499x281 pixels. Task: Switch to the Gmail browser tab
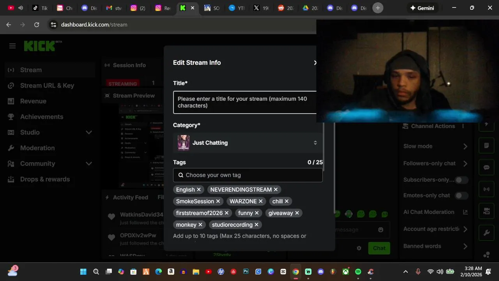coord(114,8)
